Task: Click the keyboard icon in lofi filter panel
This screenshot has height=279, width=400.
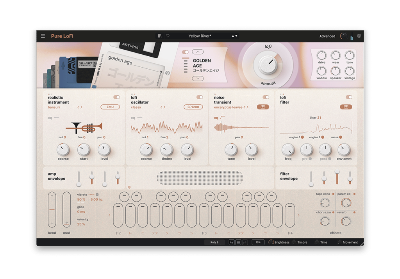Action: pyautogui.click(x=346, y=107)
